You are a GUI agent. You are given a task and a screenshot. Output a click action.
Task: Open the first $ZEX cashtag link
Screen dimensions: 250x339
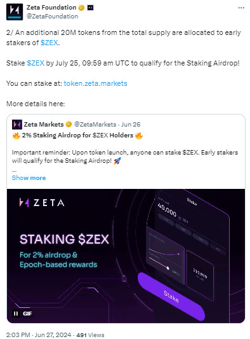tap(49, 43)
